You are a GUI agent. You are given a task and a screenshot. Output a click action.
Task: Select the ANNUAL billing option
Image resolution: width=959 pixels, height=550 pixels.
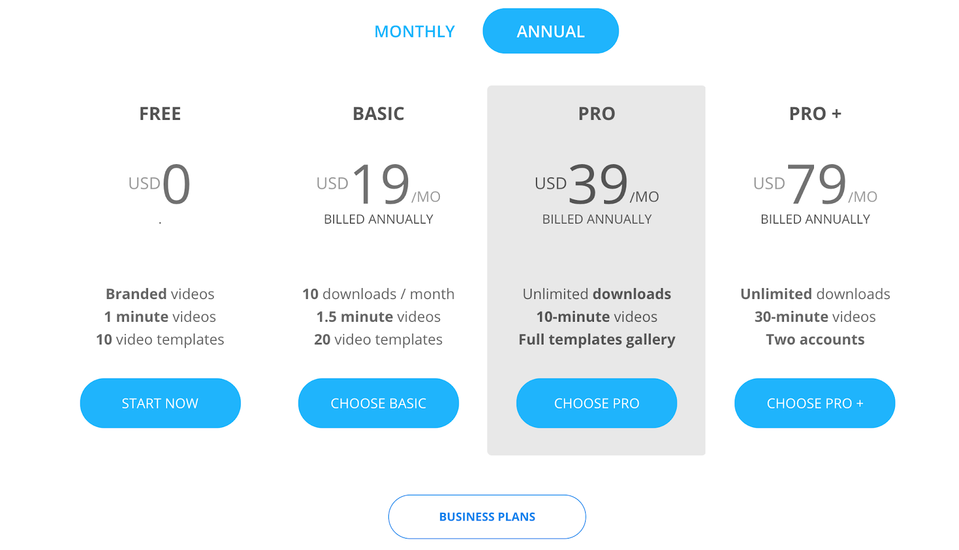(550, 31)
